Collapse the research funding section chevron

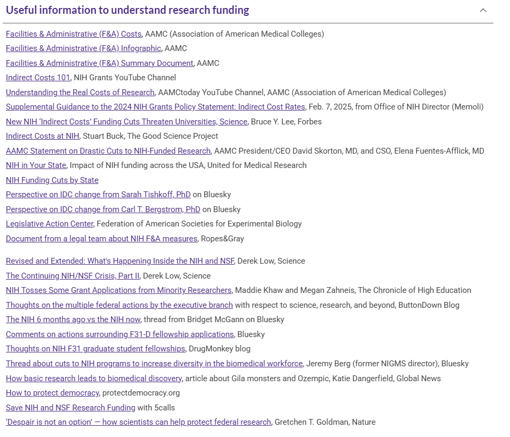(483, 10)
